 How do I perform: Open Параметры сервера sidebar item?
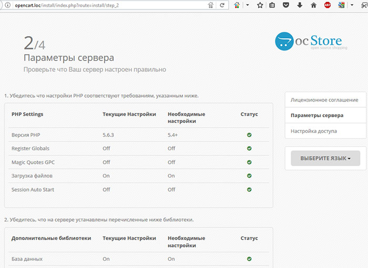click(x=317, y=115)
